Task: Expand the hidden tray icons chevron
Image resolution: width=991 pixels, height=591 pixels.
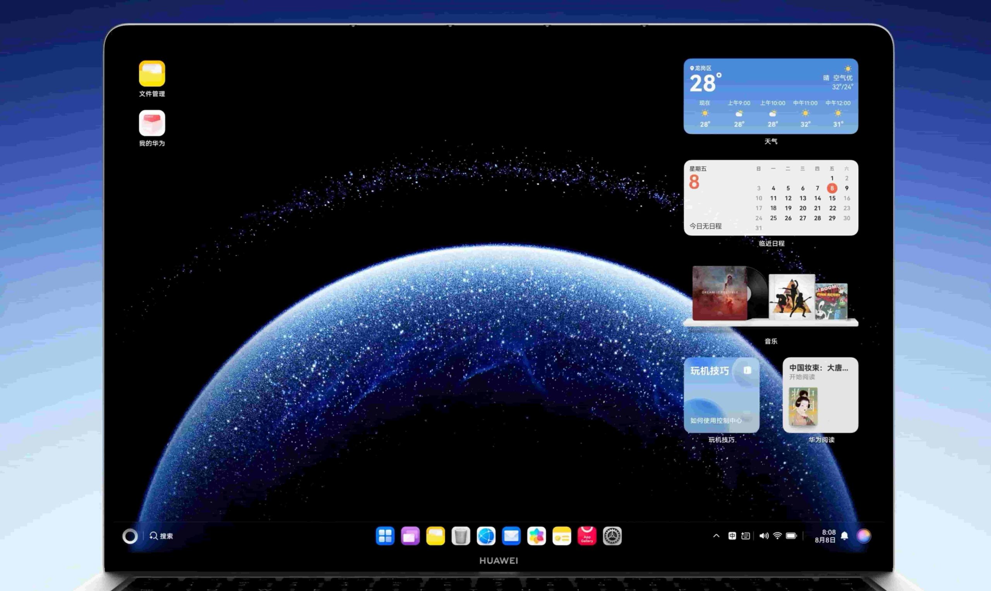Action: (716, 536)
